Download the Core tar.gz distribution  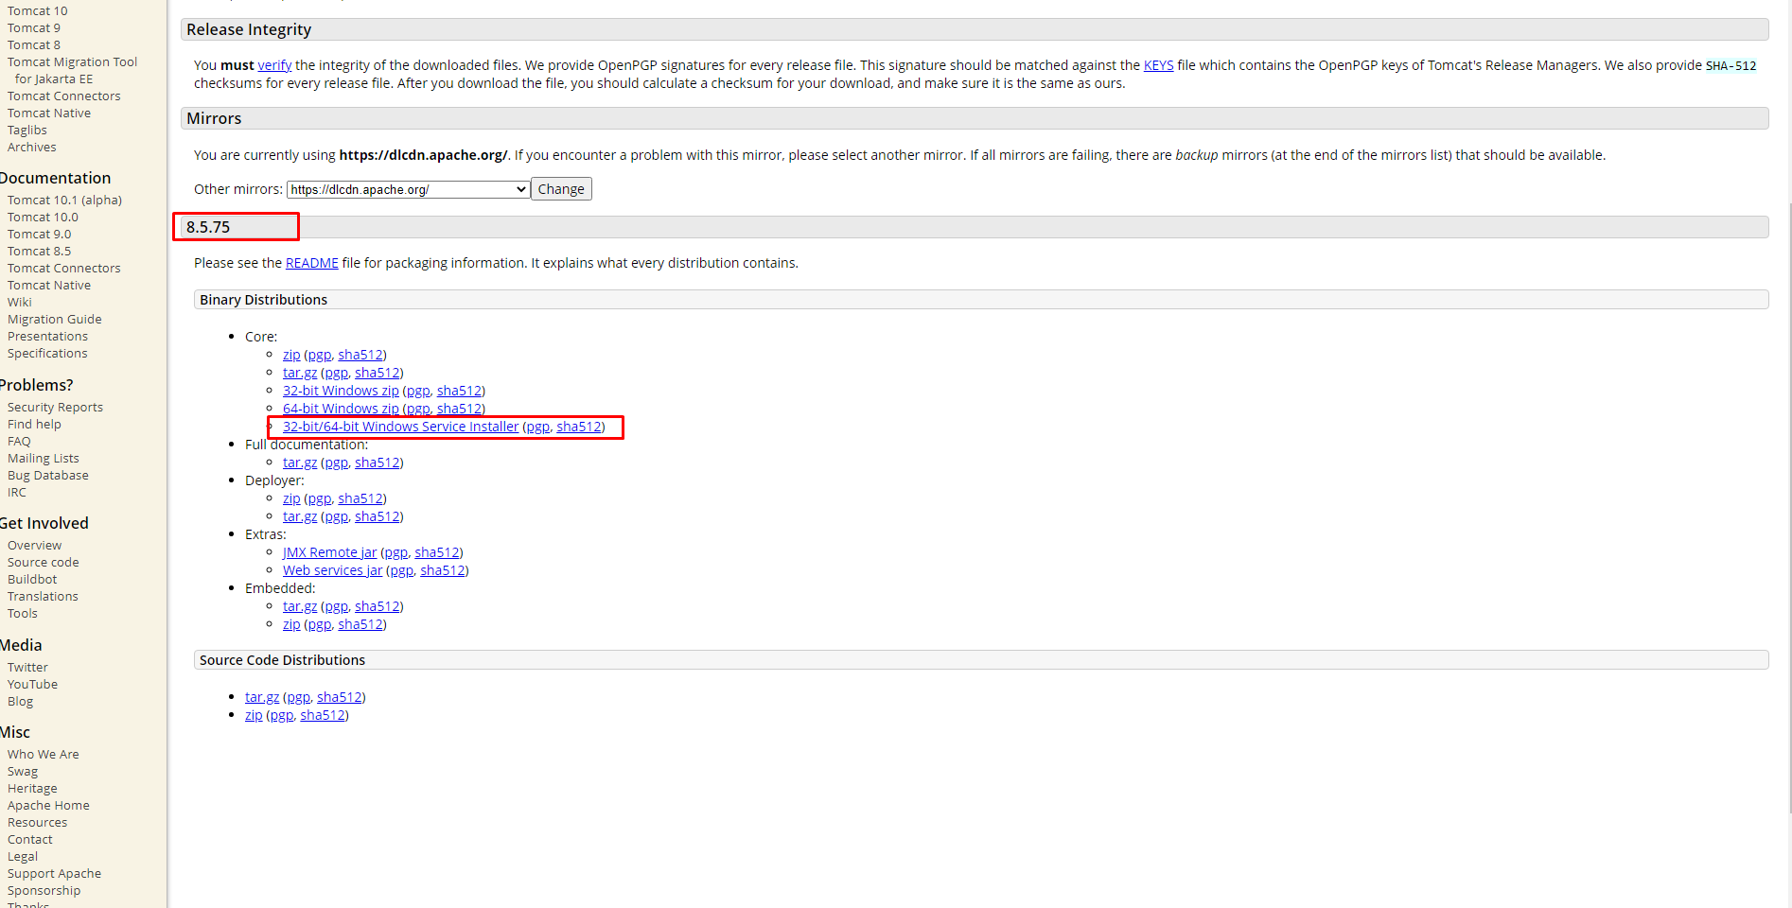[x=300, y=373]
